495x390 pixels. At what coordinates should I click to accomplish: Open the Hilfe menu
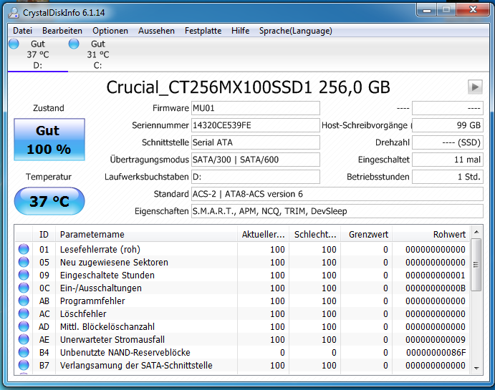(x=240, y=31)
